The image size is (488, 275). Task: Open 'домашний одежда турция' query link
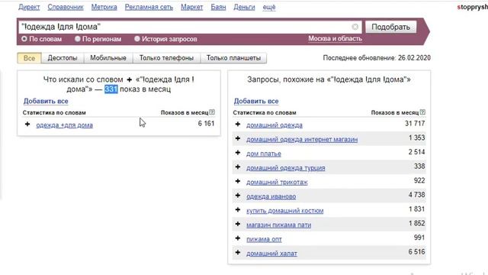coord(285,168)
